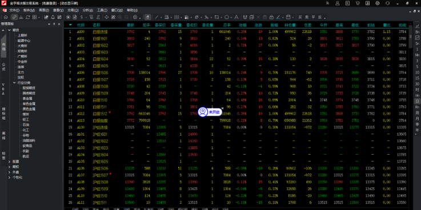
Task: Click the headset support icon in the title bar
Action: click(387, 3)
